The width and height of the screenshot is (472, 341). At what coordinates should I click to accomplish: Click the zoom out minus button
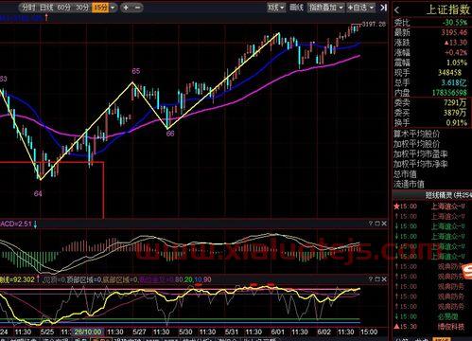click(x=137, y=8)
